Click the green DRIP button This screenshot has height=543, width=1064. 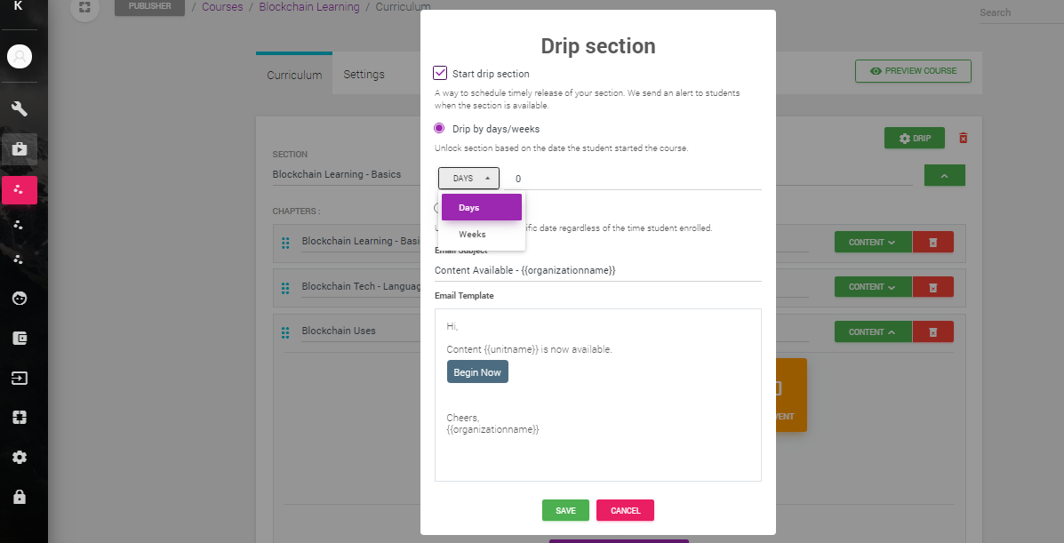coord(915,139)
